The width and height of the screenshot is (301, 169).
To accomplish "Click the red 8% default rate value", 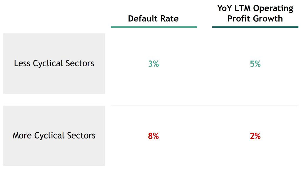I will pos(153,136).
